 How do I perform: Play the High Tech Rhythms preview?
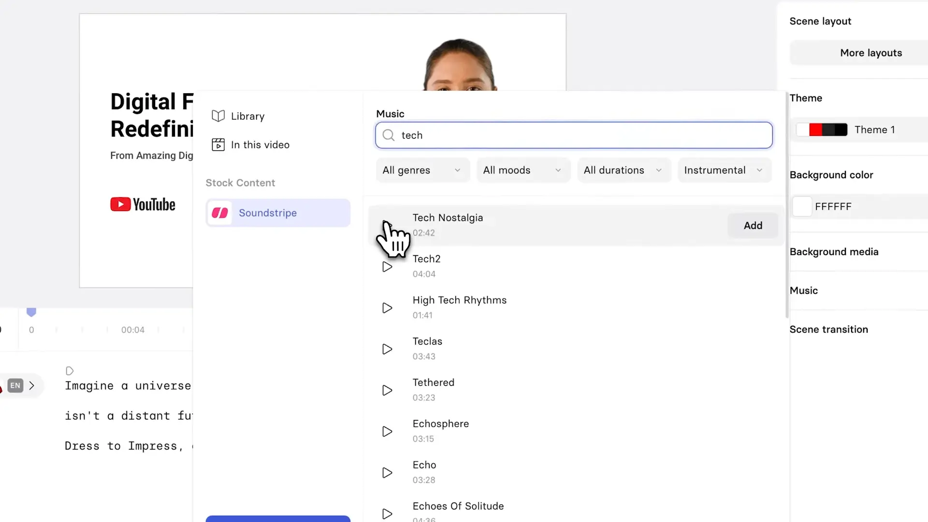point(387,308)
